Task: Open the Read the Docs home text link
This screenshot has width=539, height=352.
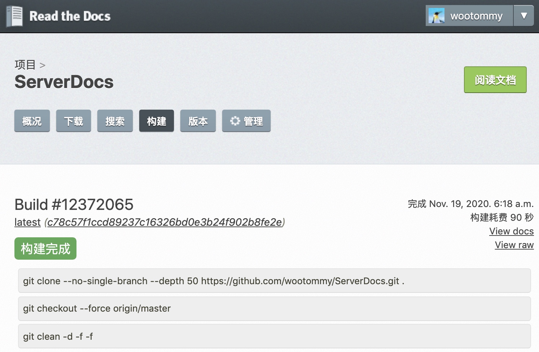Action: 70,16
